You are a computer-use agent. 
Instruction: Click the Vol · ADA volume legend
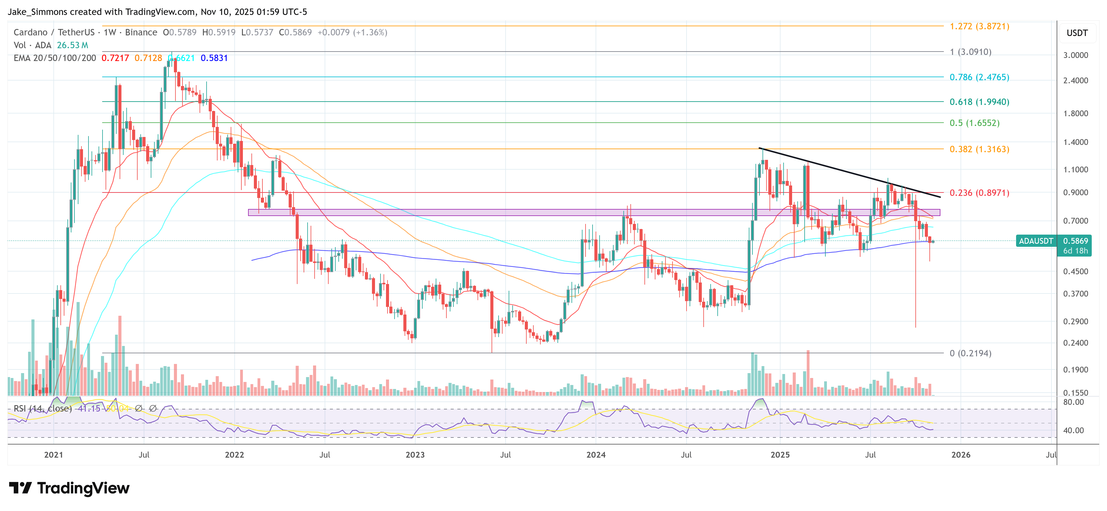[x=32, y=45]
